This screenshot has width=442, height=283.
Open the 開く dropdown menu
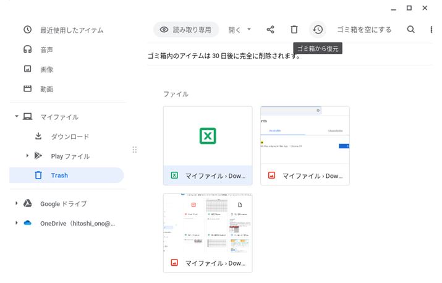point(240,30)
